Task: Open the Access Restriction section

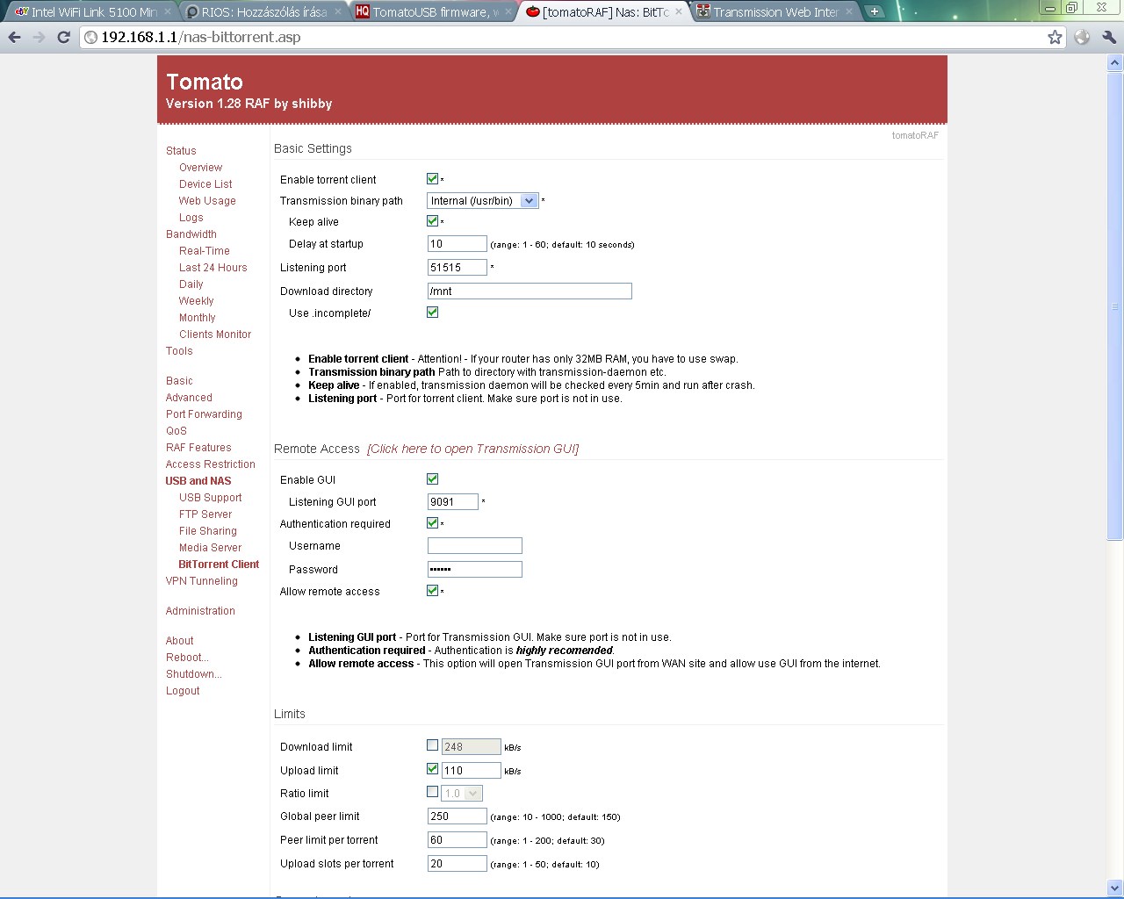Action: tap(211, 464)
